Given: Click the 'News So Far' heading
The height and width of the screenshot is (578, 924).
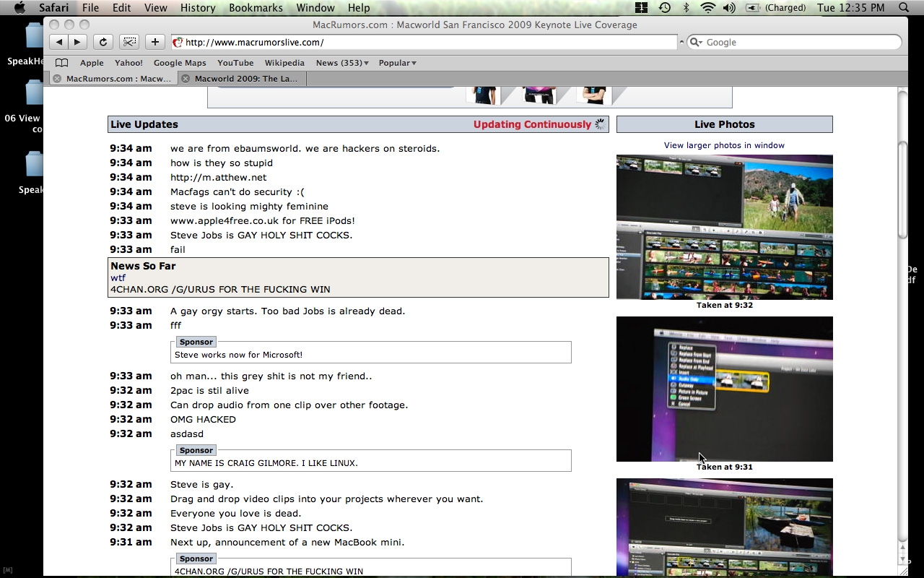Looking at the screenshot, I should coord(143,266).
